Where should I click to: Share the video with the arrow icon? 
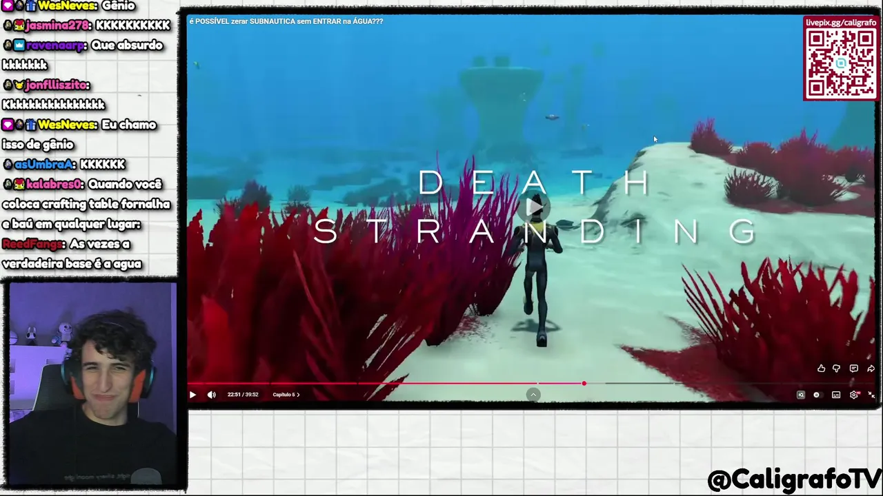pyautogui.click(x=871, y=369)
